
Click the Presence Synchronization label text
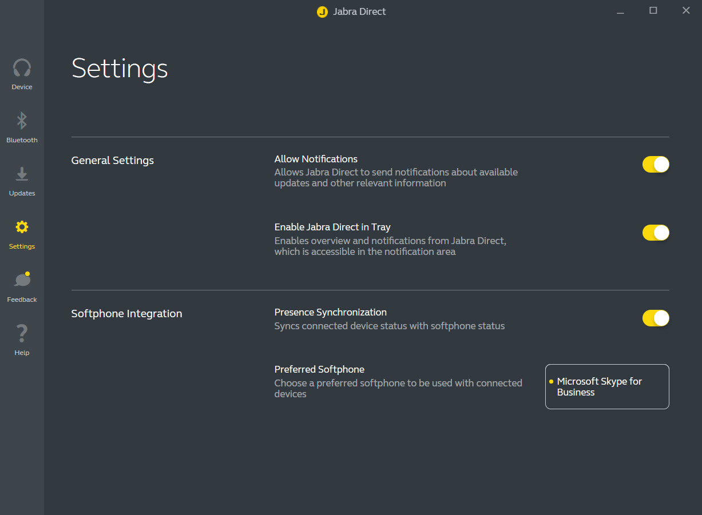[331, 312]
